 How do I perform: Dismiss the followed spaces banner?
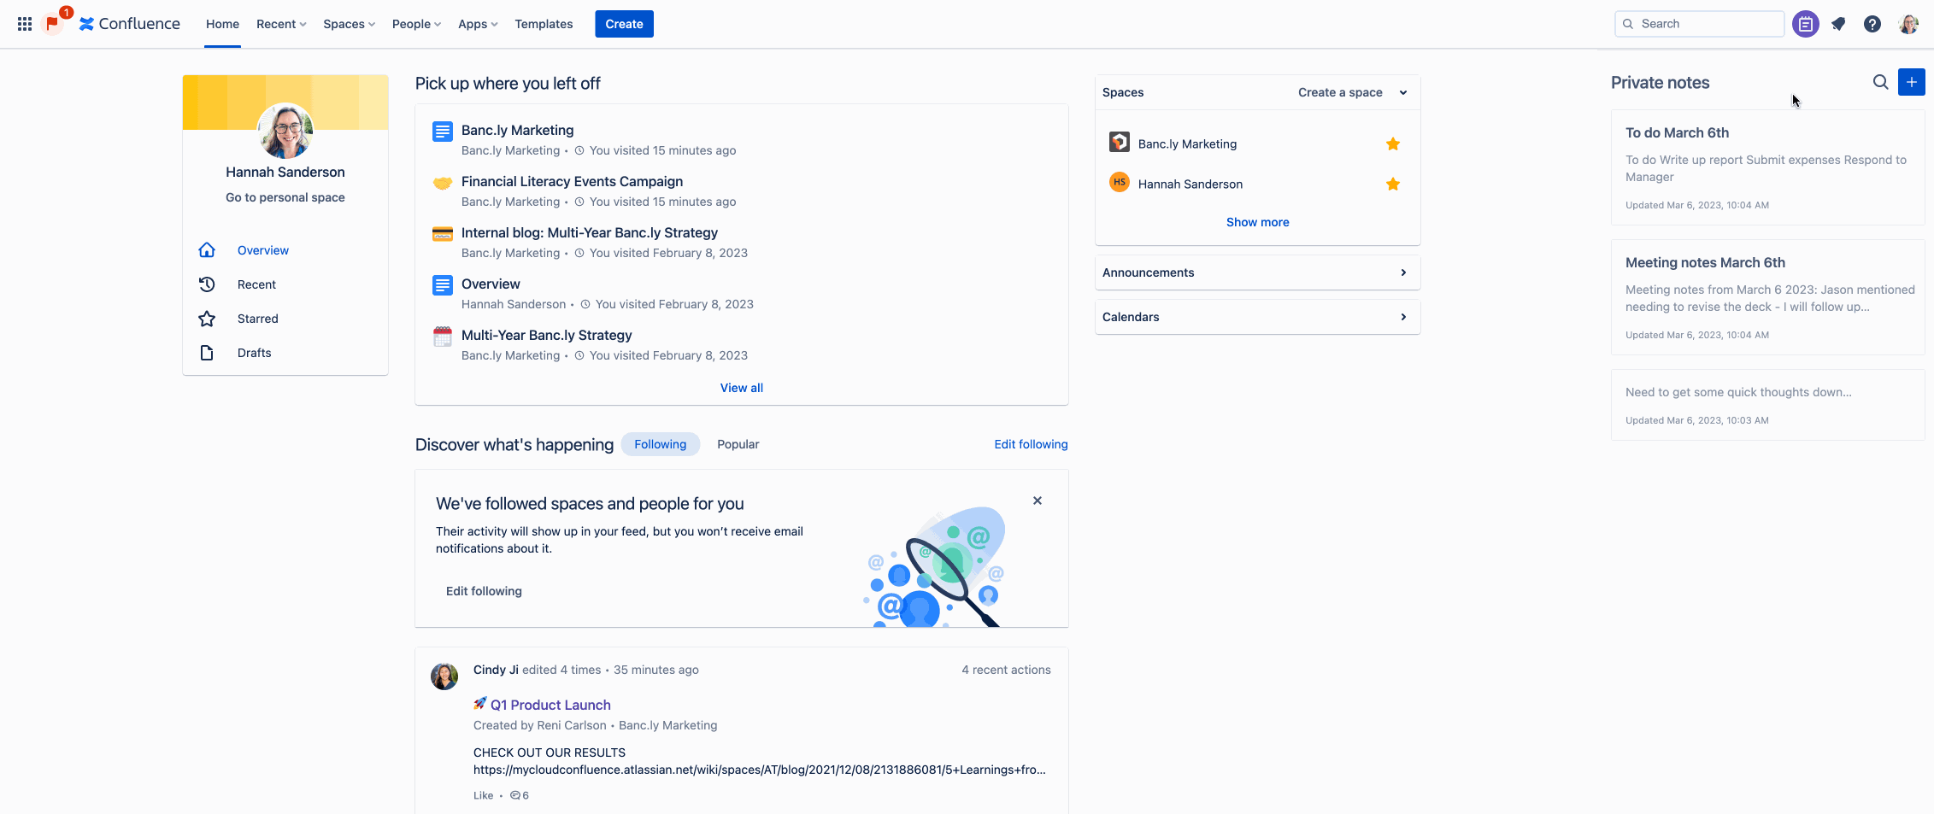[x=1038, y=501]
